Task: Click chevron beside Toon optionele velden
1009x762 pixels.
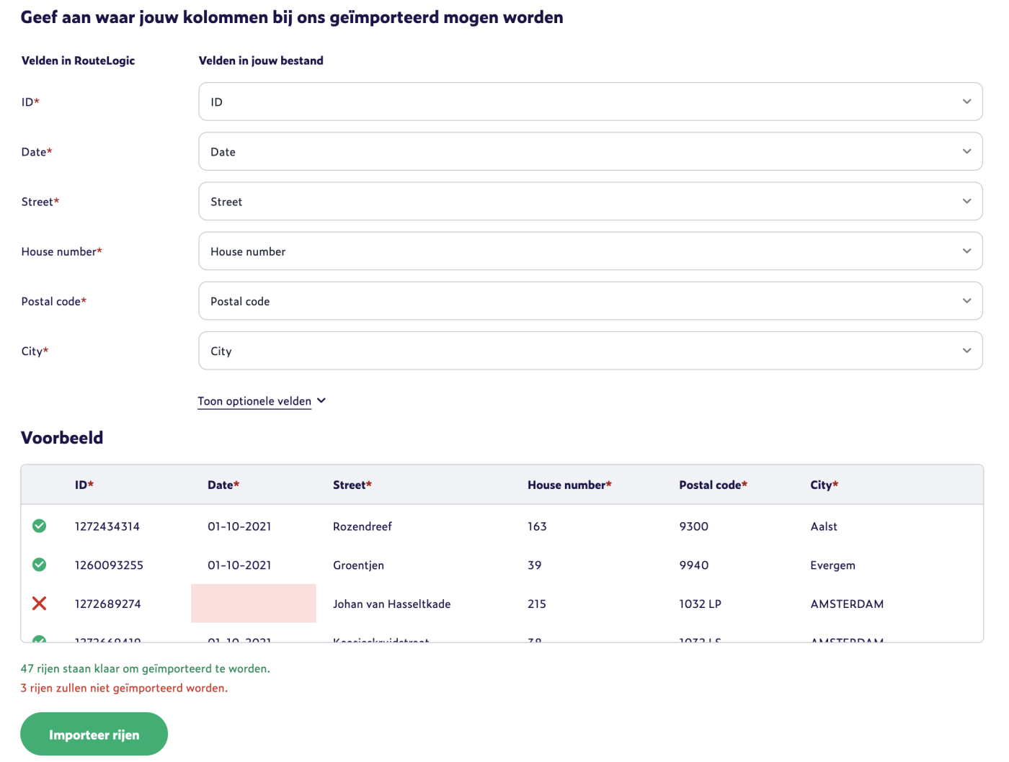Action: coord(321,400)
